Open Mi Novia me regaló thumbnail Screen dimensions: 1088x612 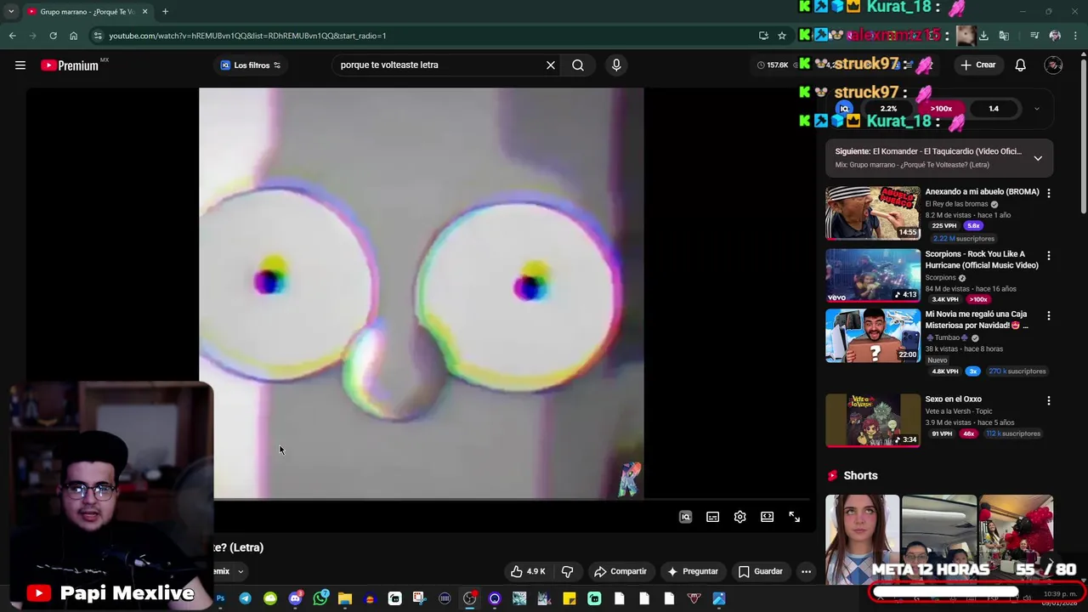tap(873, 336)
